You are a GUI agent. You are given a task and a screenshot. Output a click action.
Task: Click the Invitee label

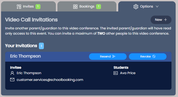(16, 68)
